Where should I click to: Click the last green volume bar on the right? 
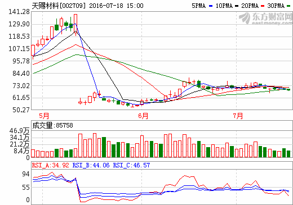pos(288,154)
